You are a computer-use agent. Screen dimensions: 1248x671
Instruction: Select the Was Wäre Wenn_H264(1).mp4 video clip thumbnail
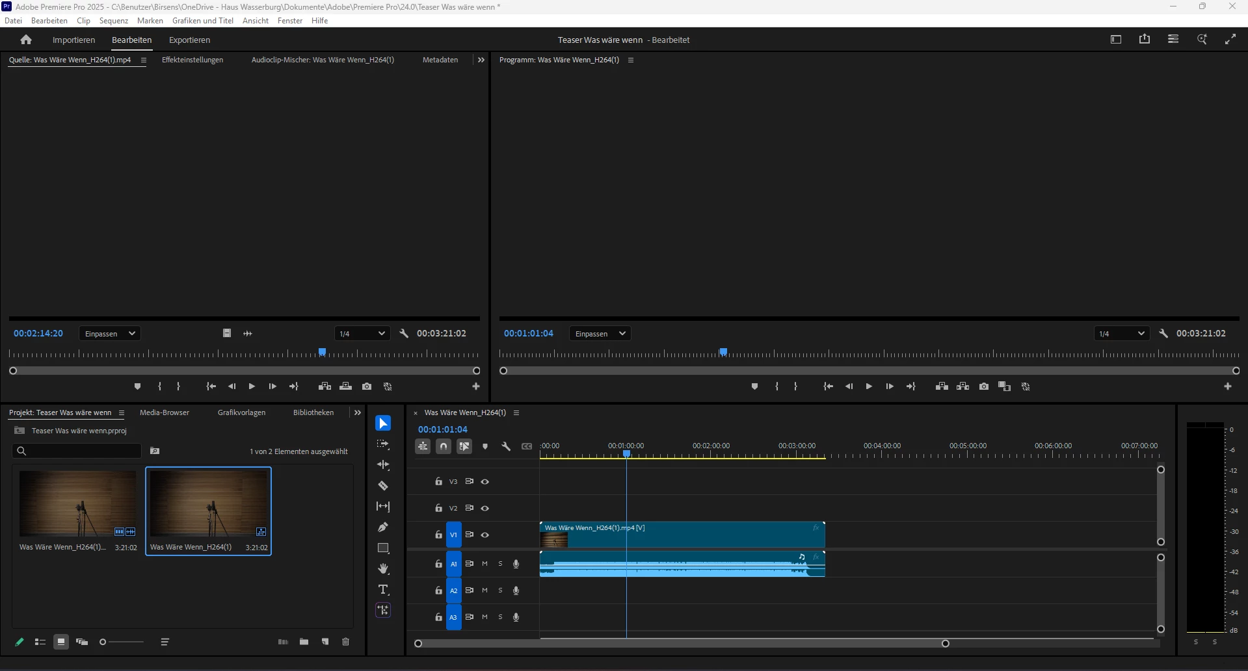(x=78, y=503)
